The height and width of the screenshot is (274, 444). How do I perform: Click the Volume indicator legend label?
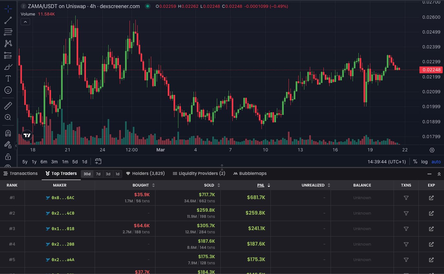pos(28,14)
